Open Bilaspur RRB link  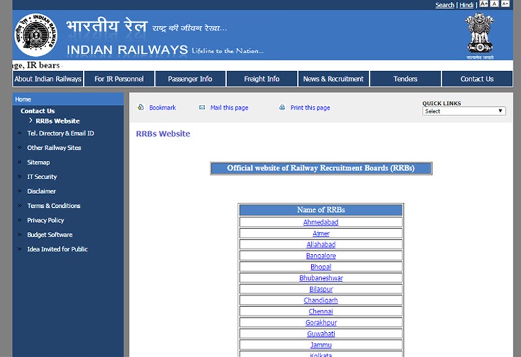321,289
